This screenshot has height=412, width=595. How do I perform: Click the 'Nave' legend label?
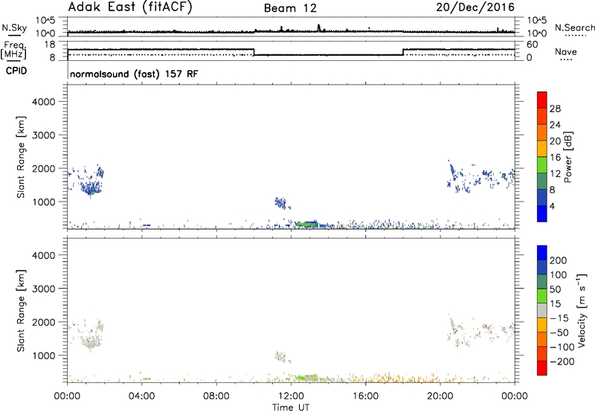tap(566, 51)
